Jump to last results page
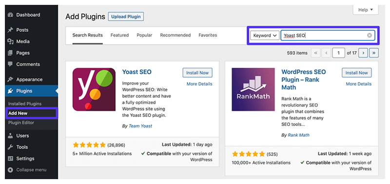The image size is (390, 184). click(374, 53)
